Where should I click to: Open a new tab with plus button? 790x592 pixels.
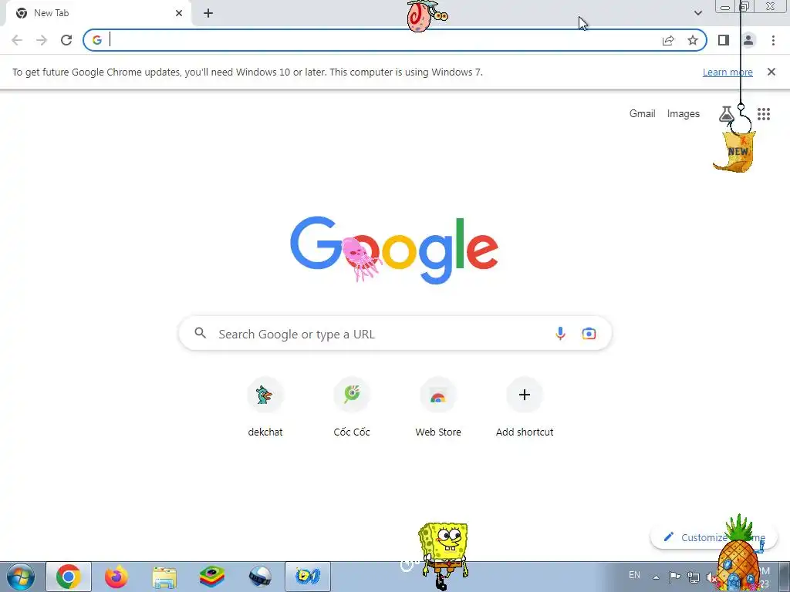click(208, 13)
